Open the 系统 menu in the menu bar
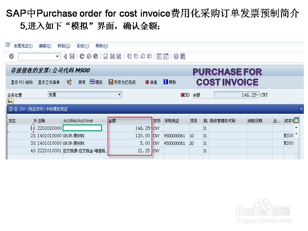This screenshot has width=308, height=231. click(82, 46)
